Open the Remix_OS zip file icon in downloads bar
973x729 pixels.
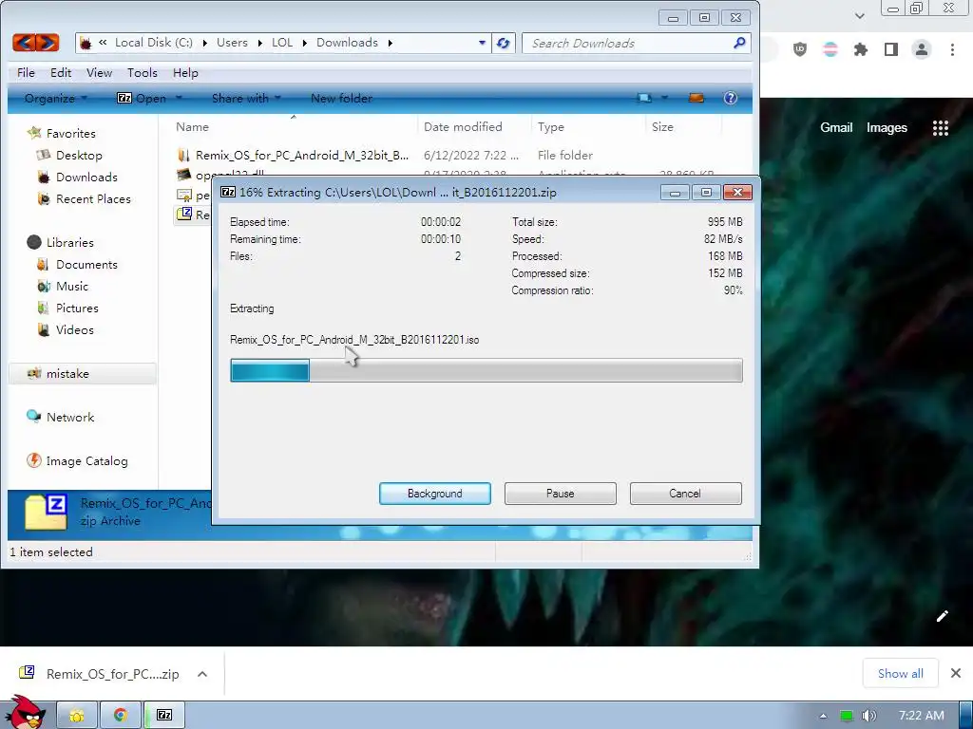(27, 673)
